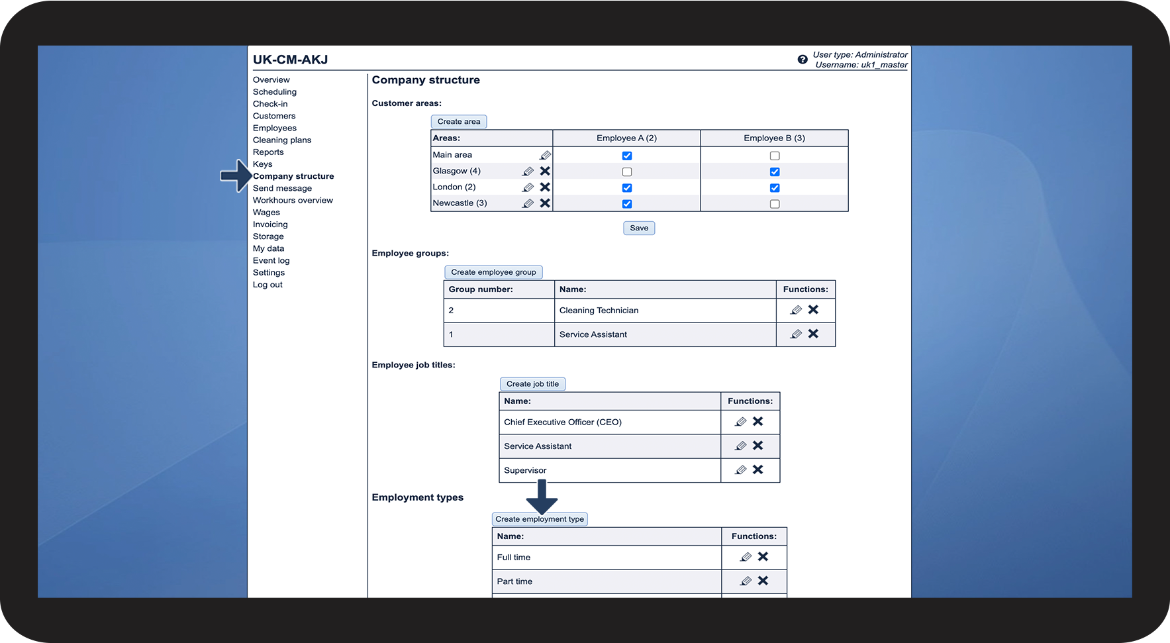Viewport: 1170px width, 643px height.
Task: Uncheck Main area for Employee A
Action: click(x=627, y=156)
